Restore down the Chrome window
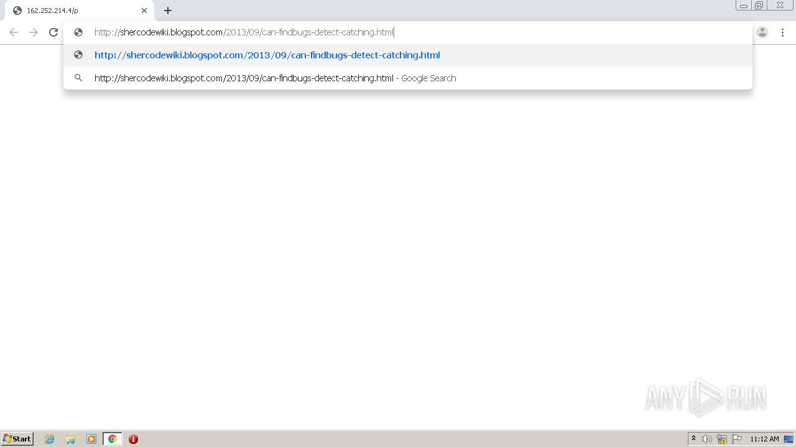This screenshot has height=447, width=796. tap(759, 6)
